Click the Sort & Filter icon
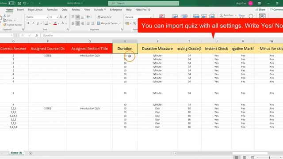 click(x=242, y=16)
